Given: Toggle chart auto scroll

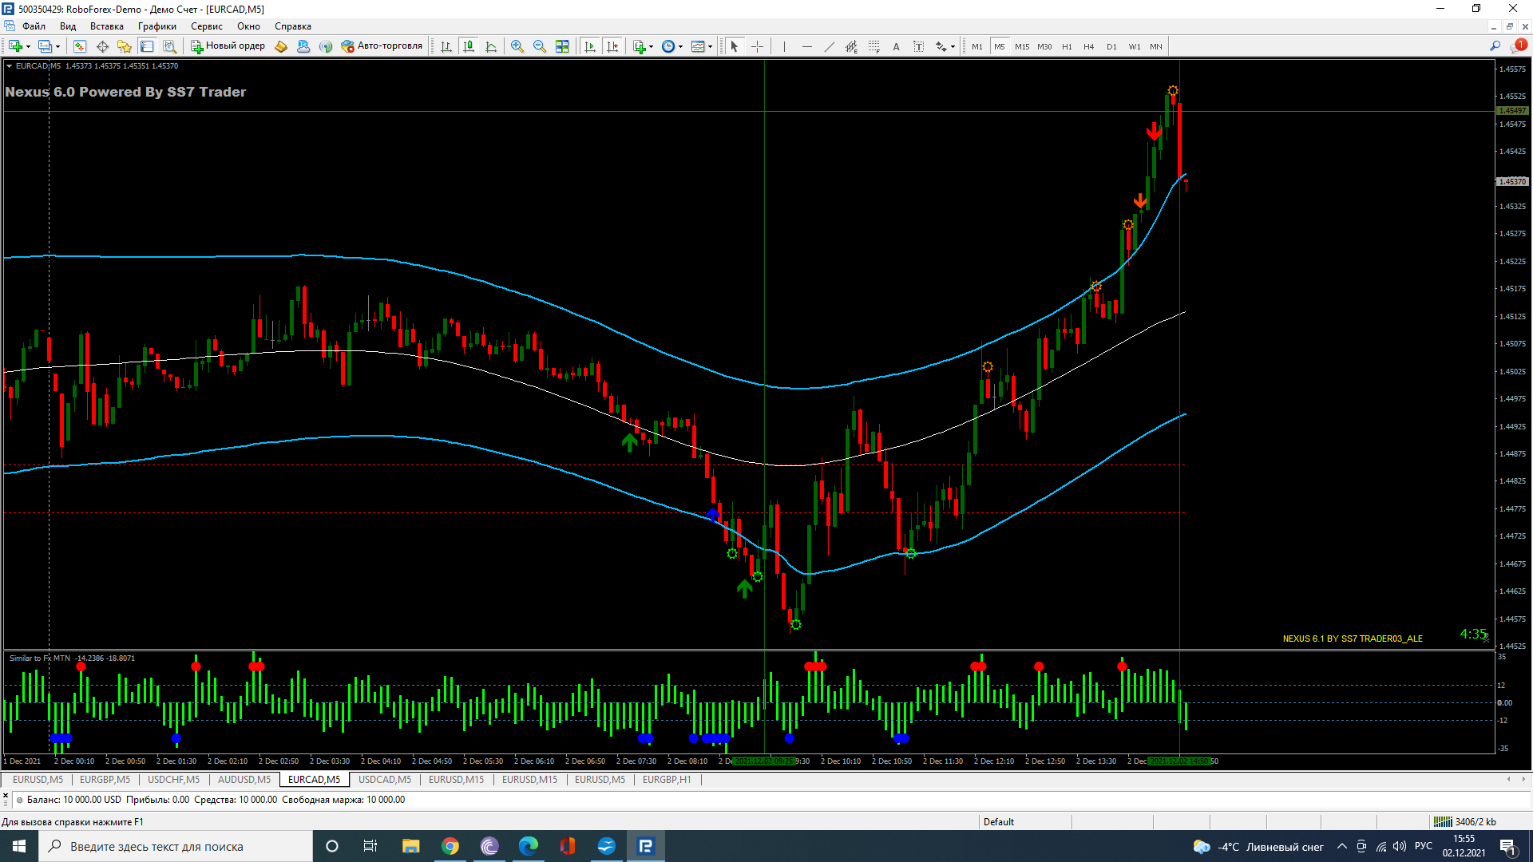Looking at the screenshot, I should click(x=590, y=46).
